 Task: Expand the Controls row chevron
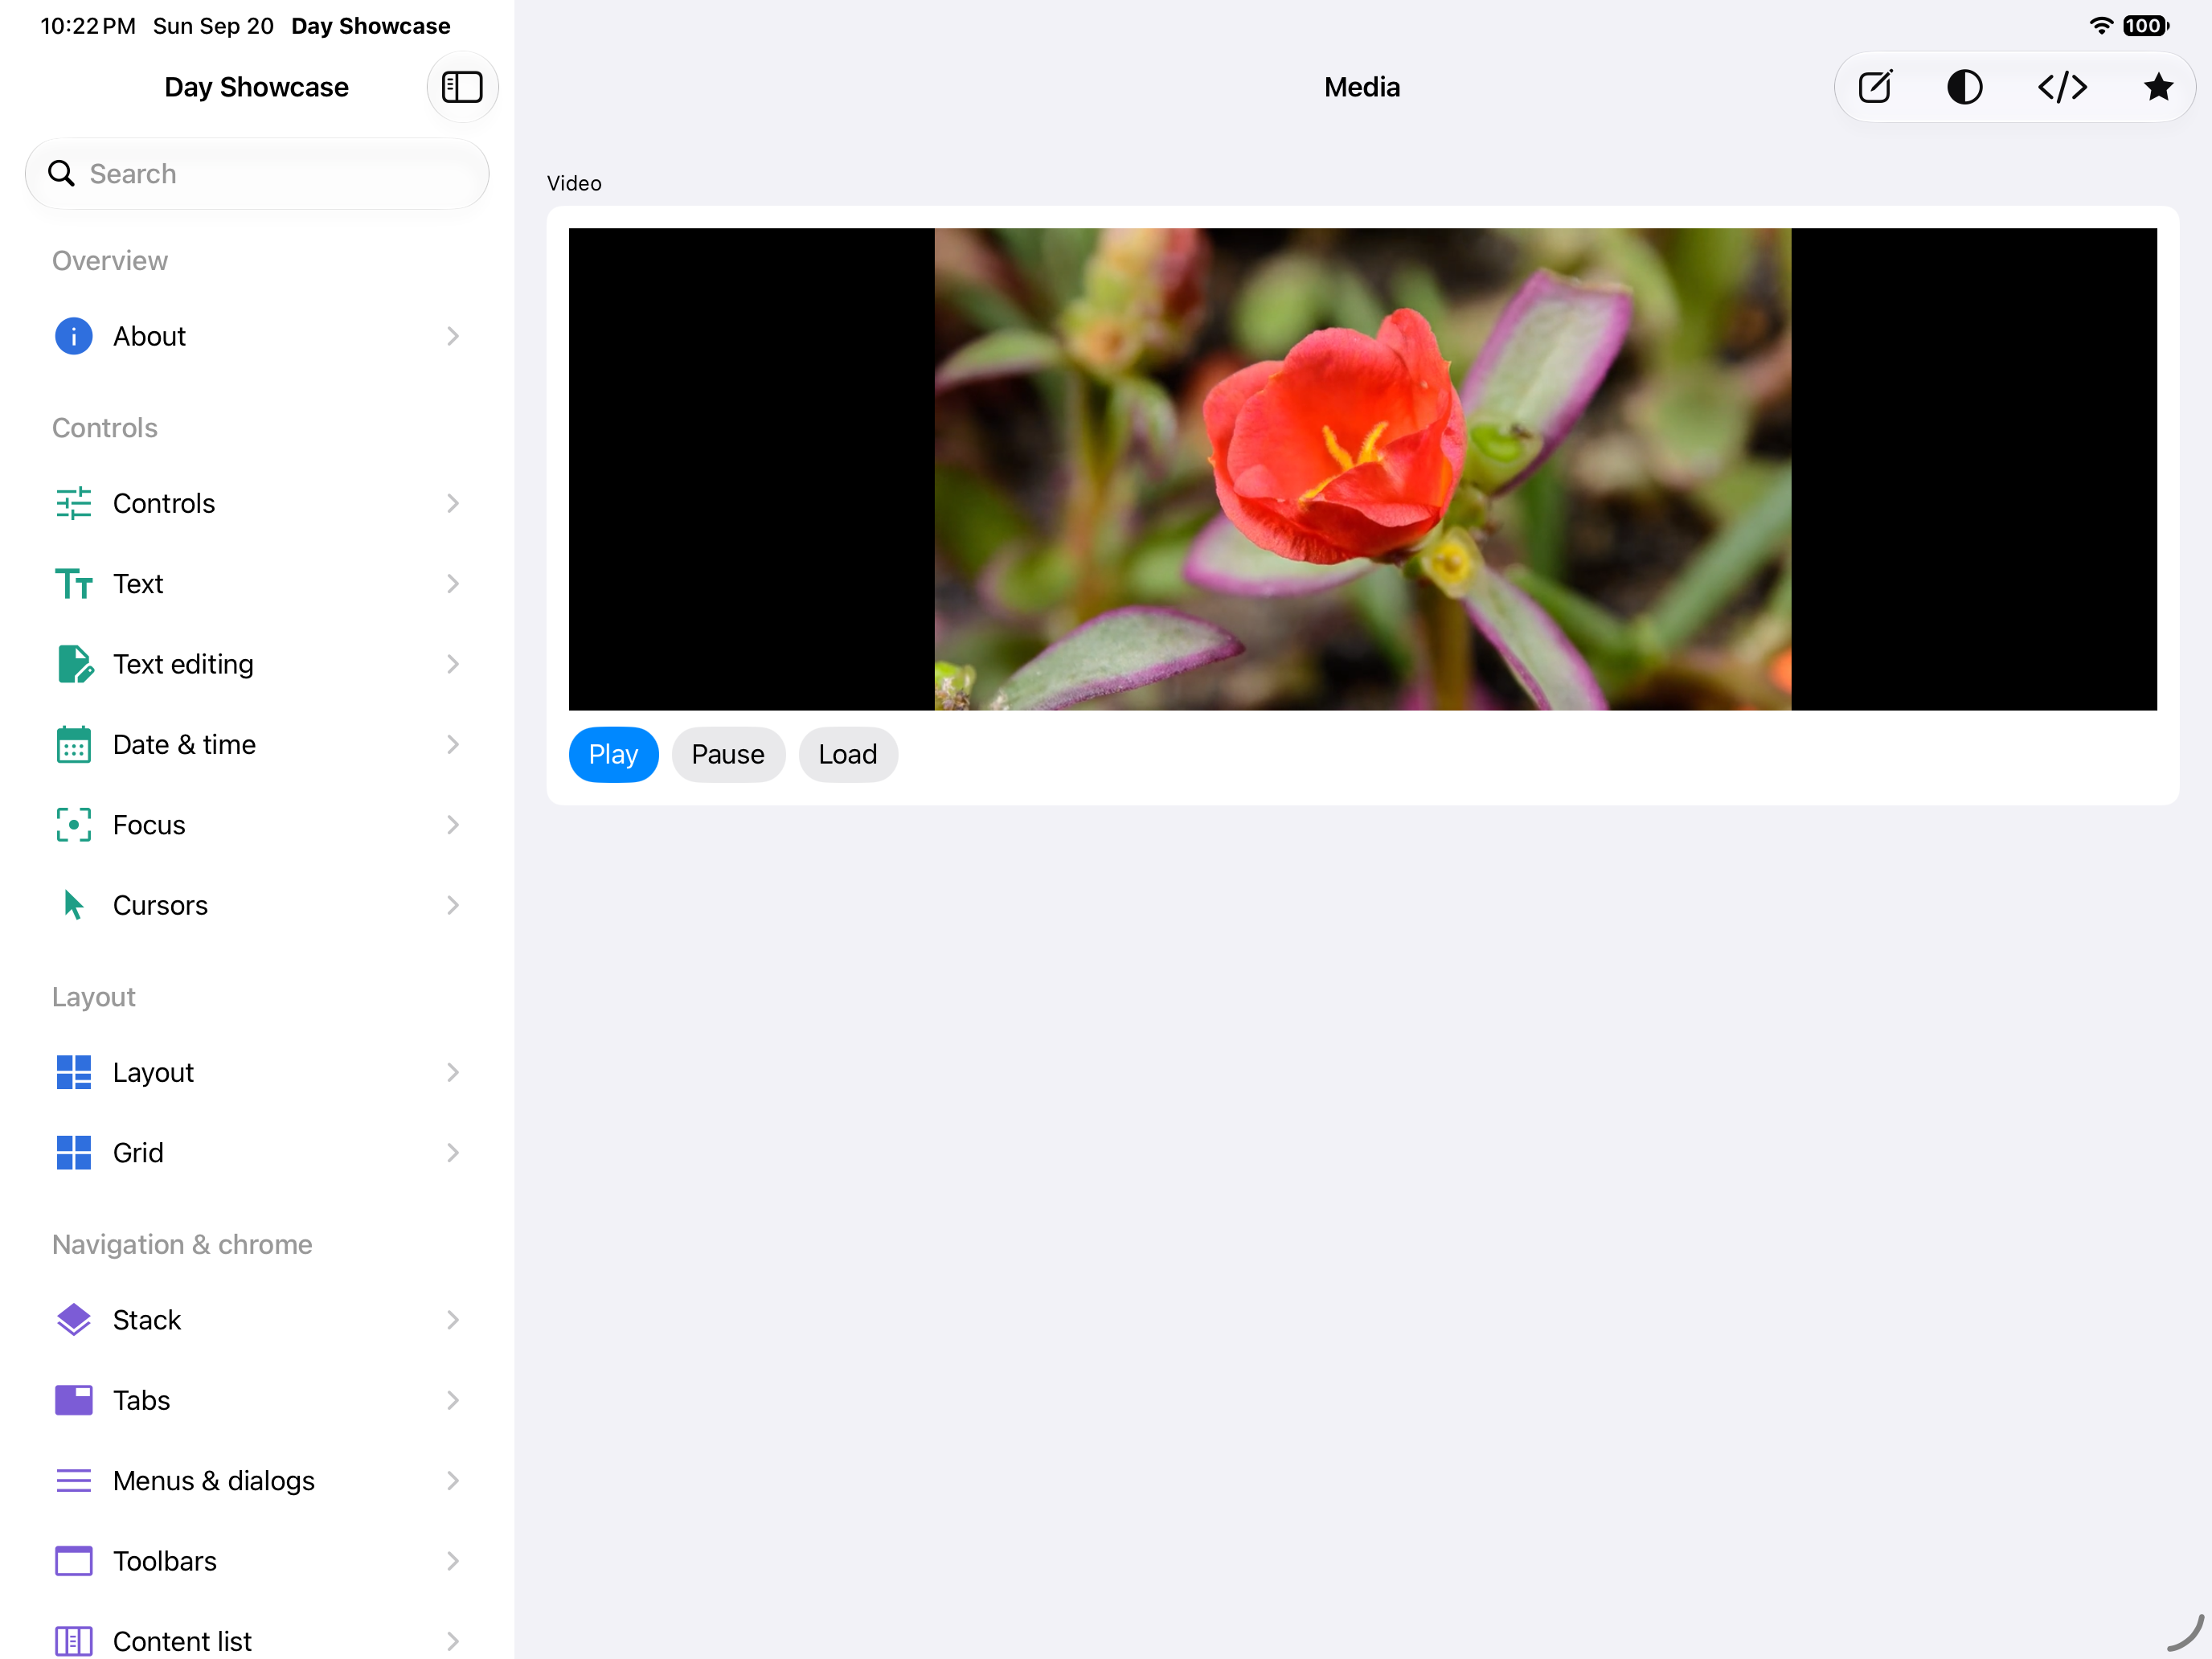(453, 503)
